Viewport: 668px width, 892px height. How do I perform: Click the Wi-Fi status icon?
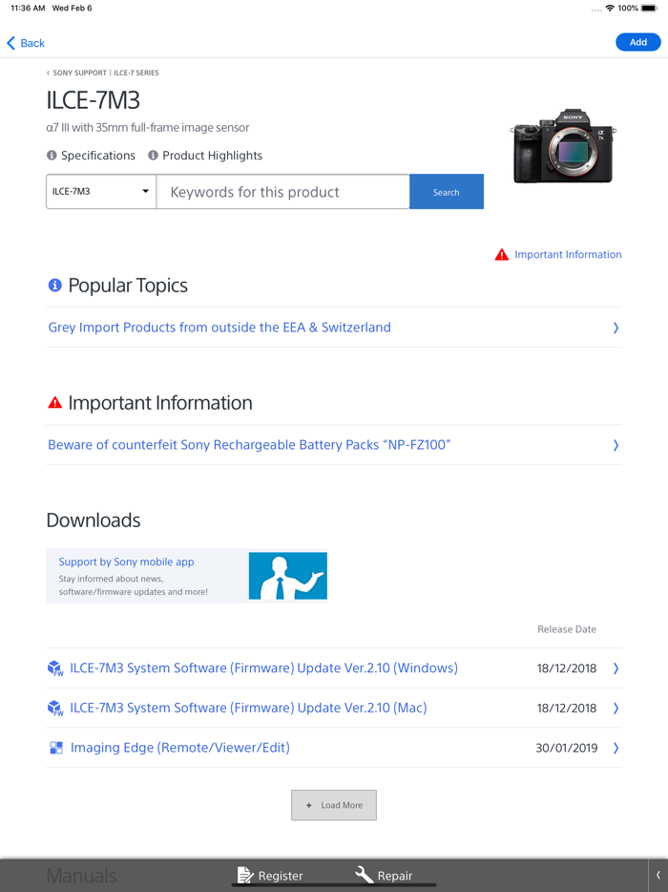(x=610, y=8)
